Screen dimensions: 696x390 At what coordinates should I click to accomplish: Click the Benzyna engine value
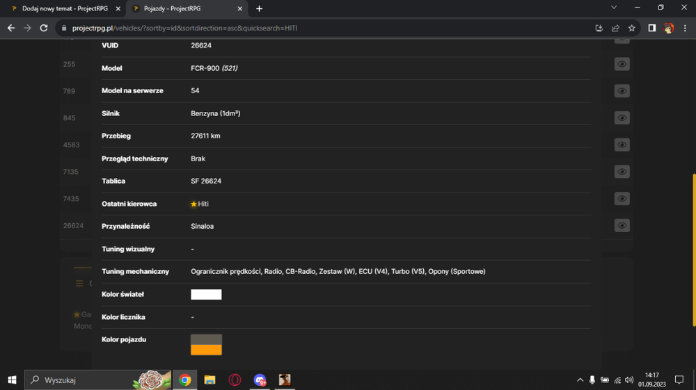(216, 113)
